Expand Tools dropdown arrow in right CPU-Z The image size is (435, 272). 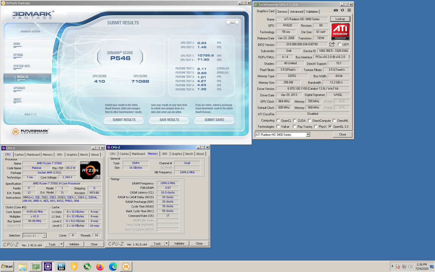[166, 244]
